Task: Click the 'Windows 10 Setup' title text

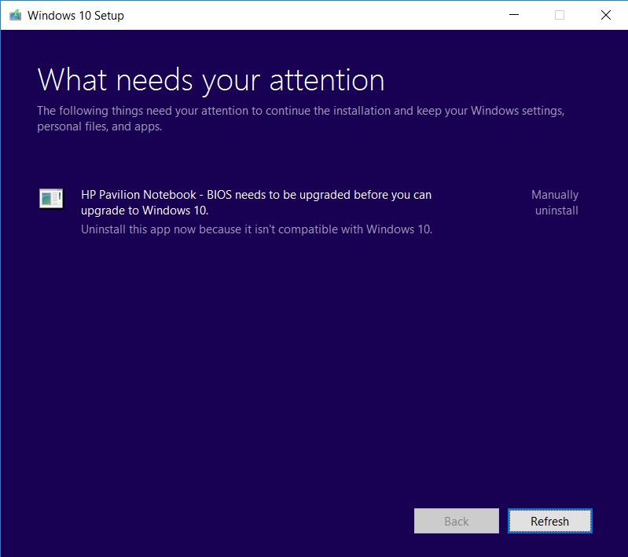Action: coord(75,16)
